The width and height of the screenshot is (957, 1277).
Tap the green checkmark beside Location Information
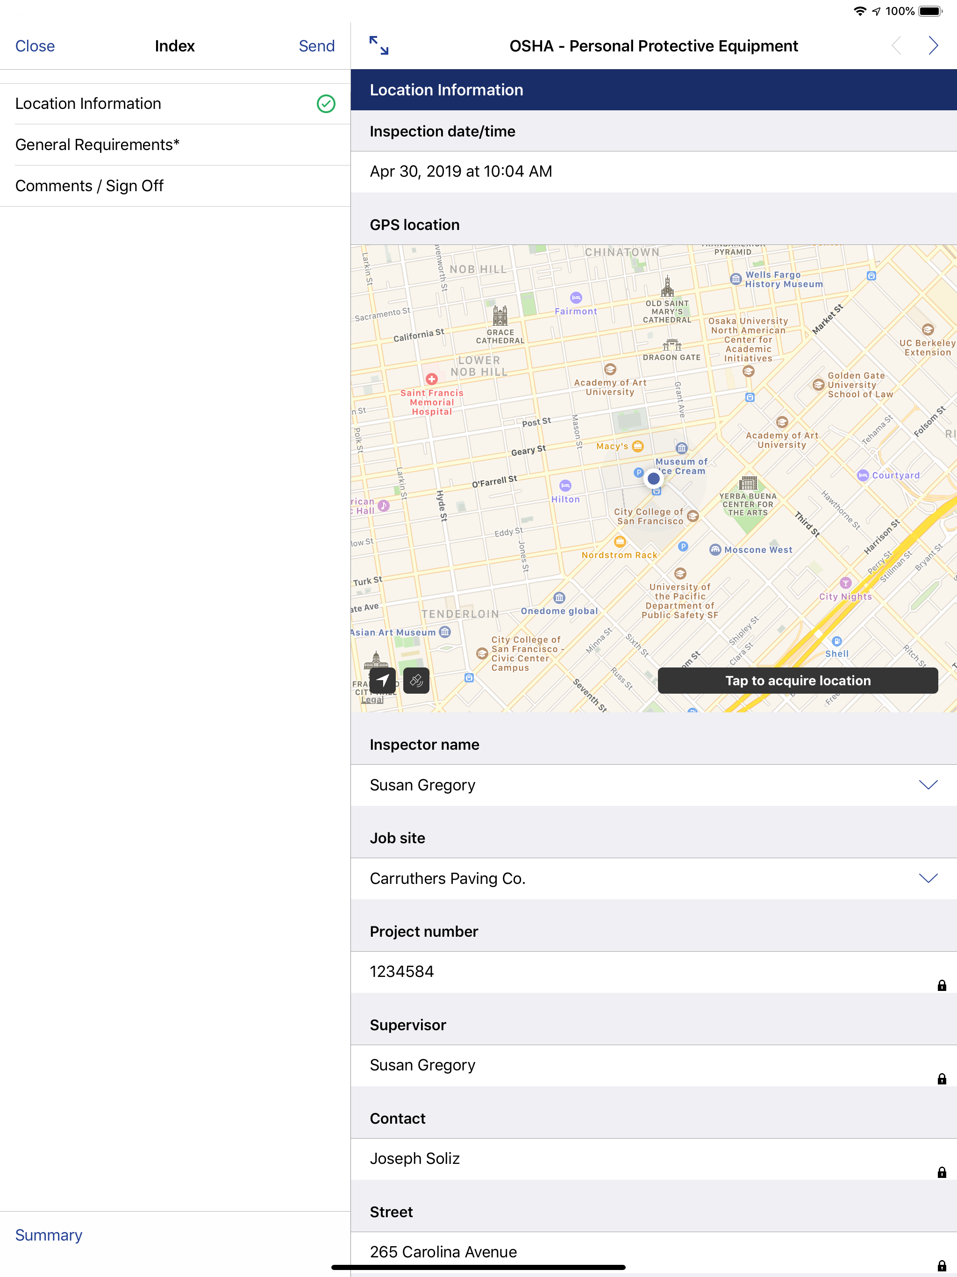click(x=326, y=104)
